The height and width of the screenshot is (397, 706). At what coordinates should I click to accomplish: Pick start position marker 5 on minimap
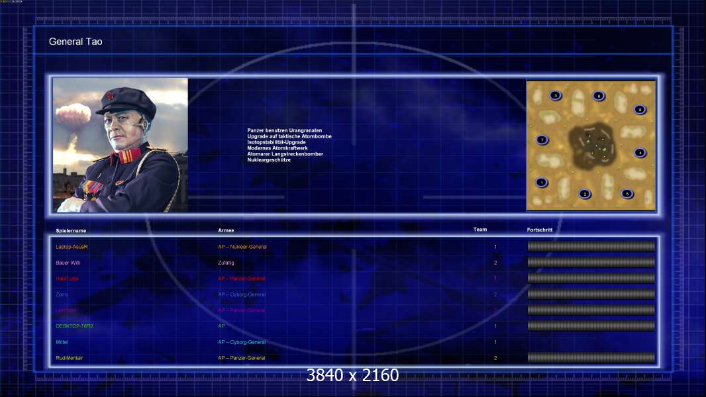click(627, 194)
